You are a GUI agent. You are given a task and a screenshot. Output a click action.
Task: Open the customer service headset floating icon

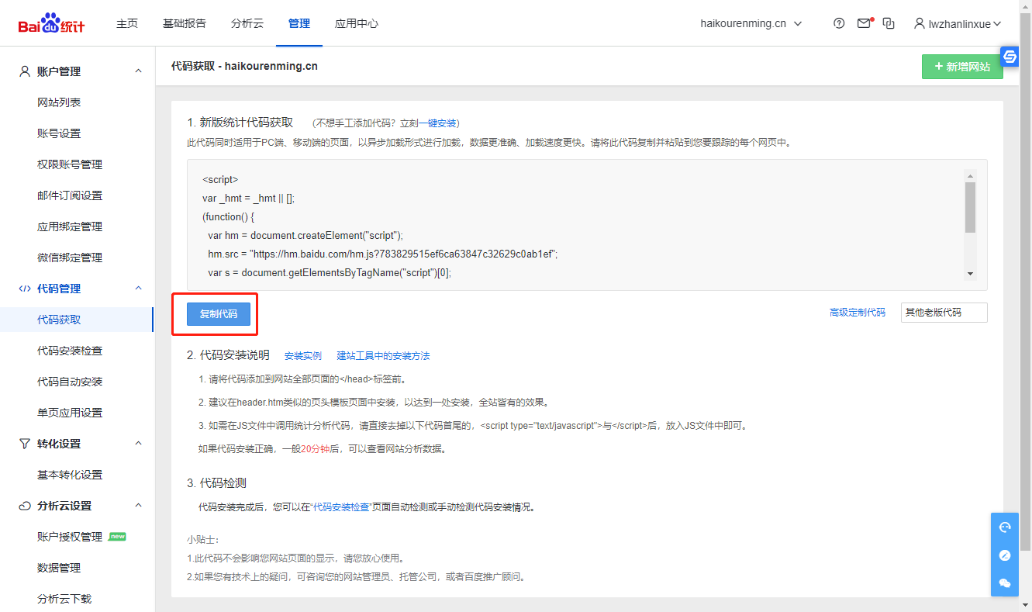tap(1005, 527)
